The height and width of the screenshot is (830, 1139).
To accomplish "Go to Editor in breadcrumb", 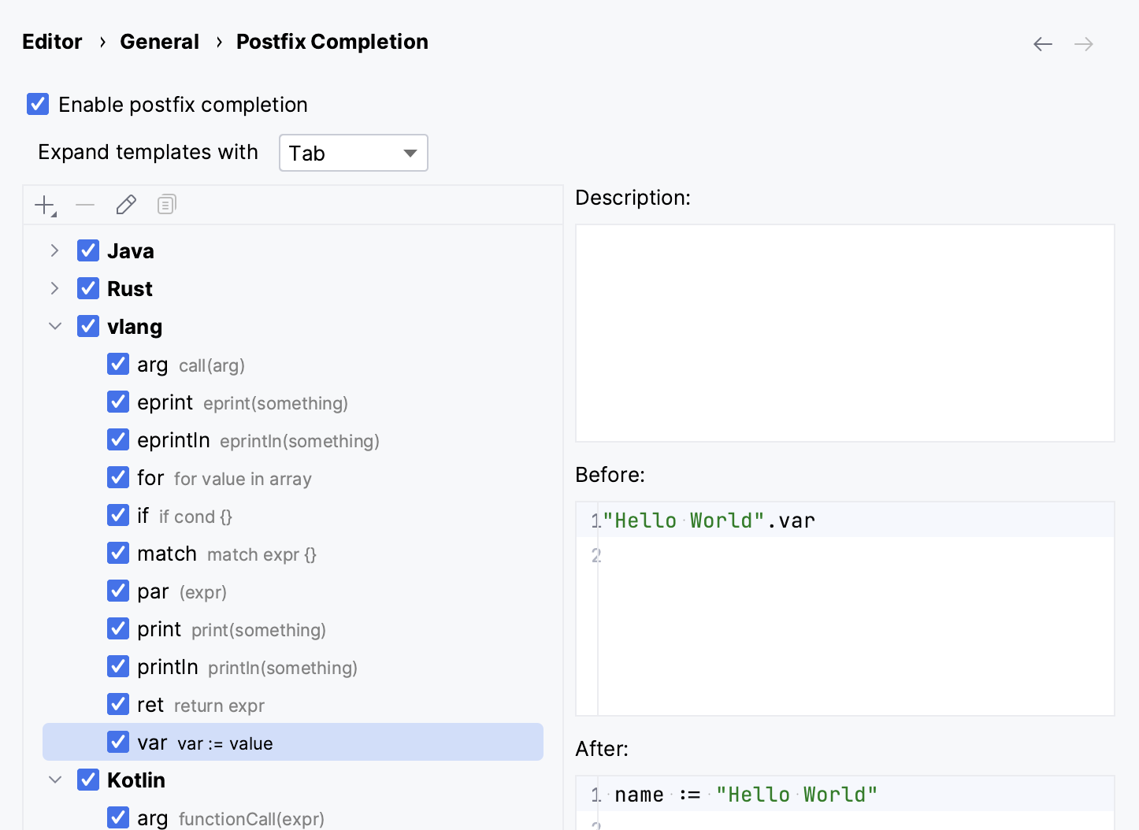I will coord(52,42).
